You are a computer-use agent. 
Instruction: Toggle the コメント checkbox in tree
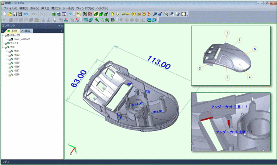pyautogui.click(x=6, y=44)
